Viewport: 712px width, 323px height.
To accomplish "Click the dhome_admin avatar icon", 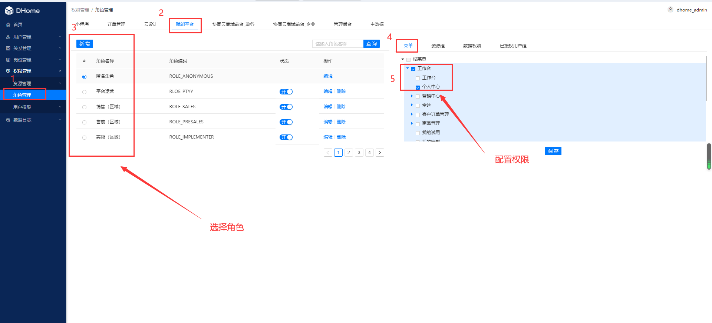I will pos(670,10).
